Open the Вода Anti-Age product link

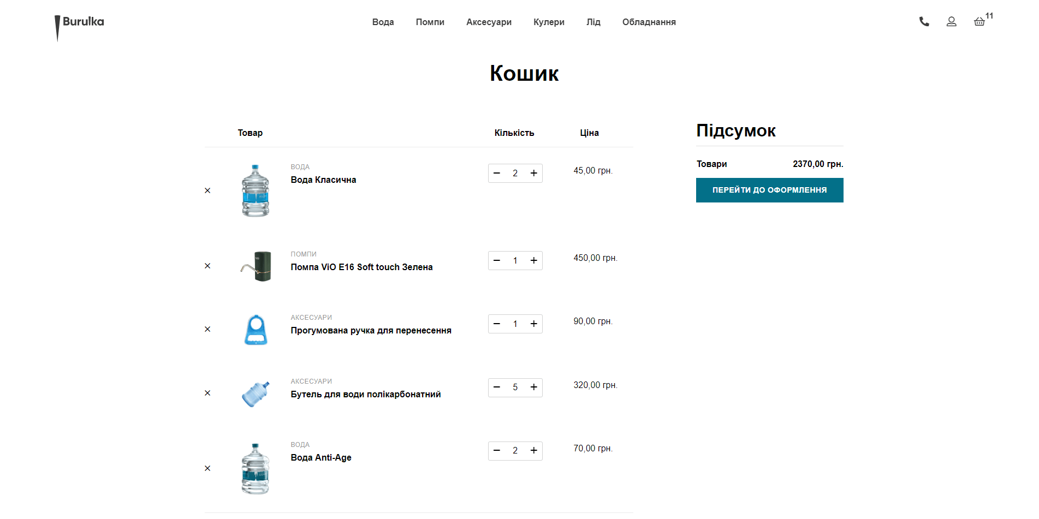321,457
